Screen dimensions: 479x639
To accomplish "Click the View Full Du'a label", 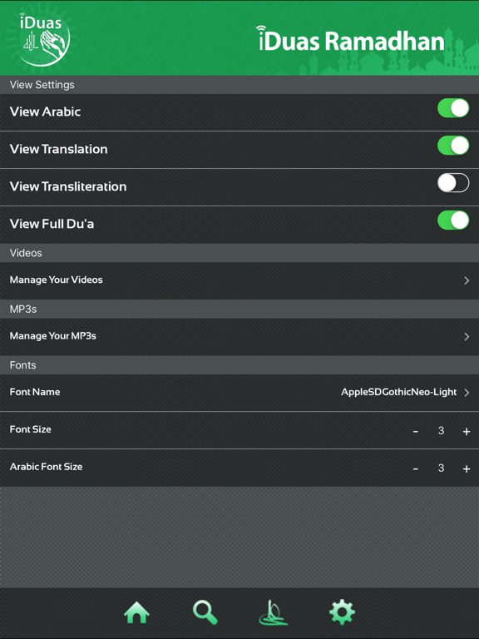I will (x=52, y=224).
